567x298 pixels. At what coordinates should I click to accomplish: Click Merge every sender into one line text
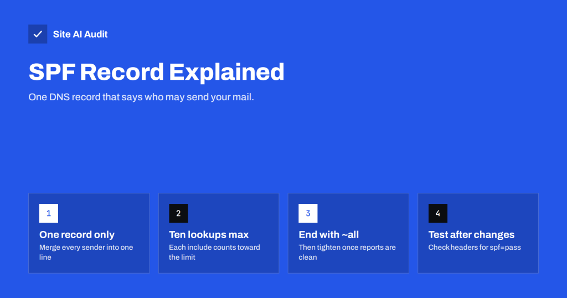pos(86,253)
